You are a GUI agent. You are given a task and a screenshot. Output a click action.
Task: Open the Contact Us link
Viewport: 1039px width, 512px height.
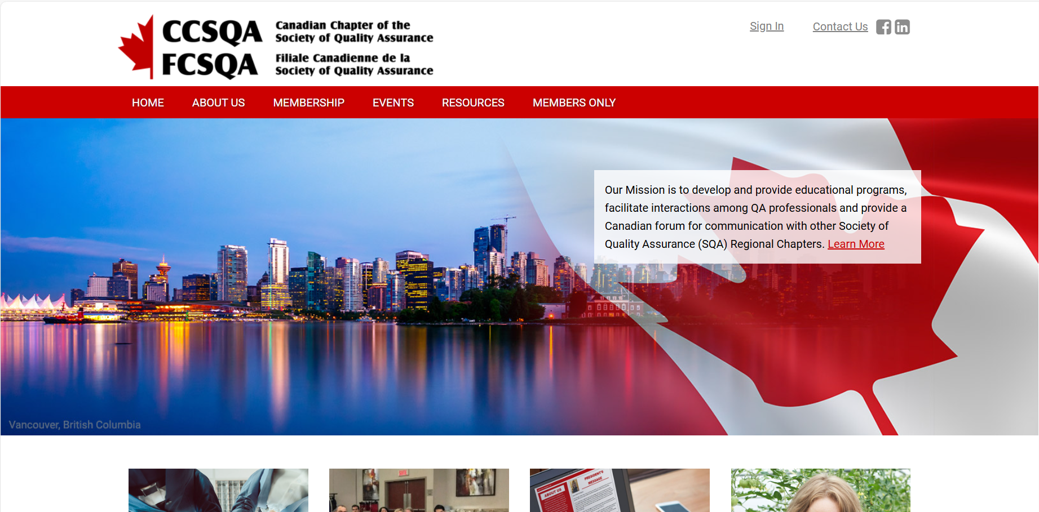840,26
